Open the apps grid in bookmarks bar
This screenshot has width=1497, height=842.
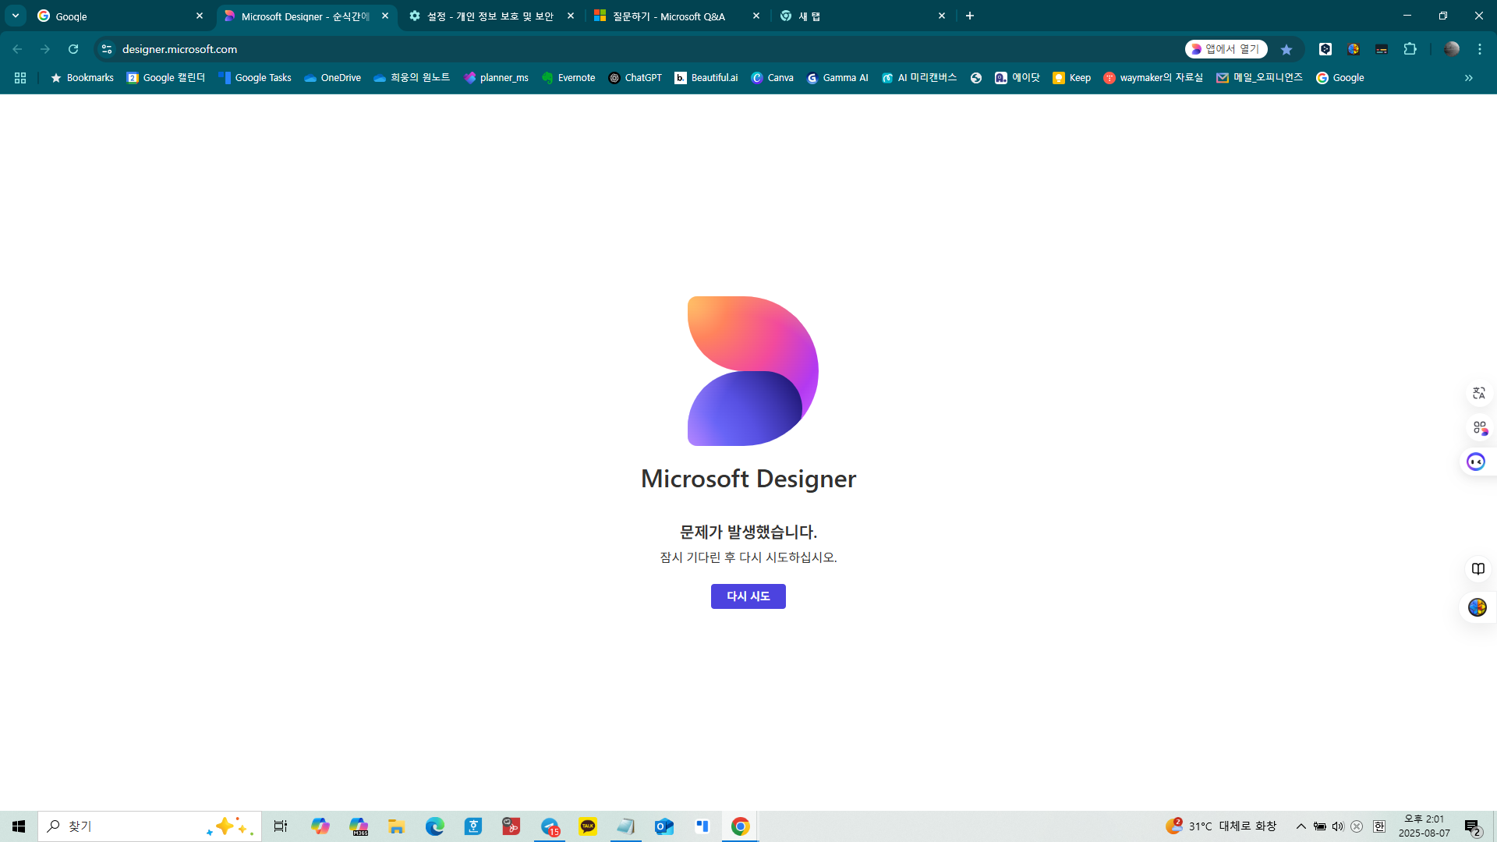click(20, 78)
